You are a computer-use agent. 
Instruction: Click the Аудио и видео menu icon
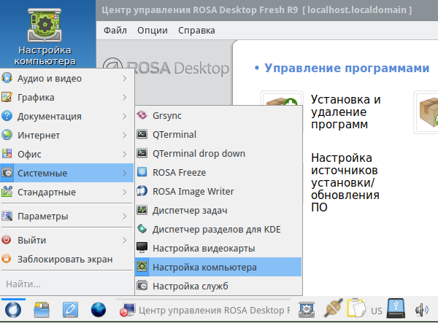coord(7,78)
